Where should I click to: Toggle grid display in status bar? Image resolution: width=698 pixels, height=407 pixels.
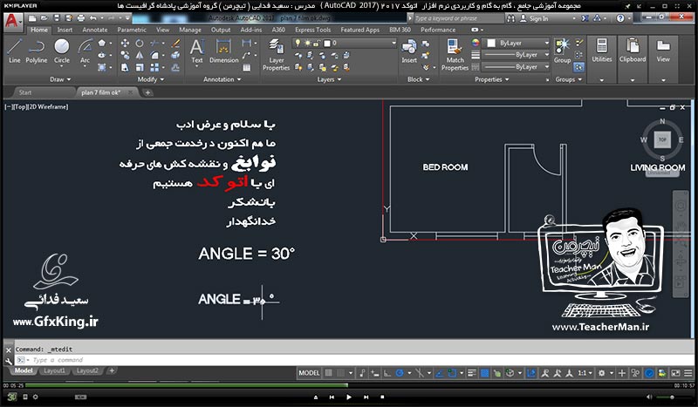329,373
